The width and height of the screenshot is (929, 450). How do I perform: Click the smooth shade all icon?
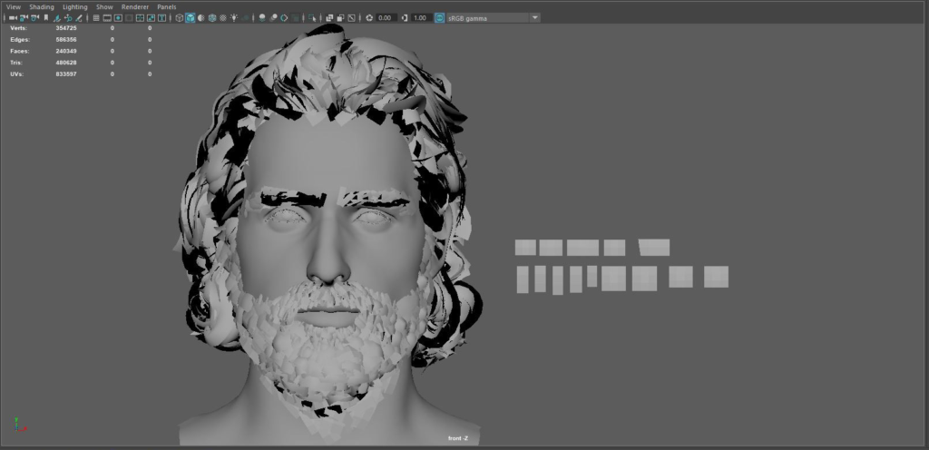coord(190,17)
